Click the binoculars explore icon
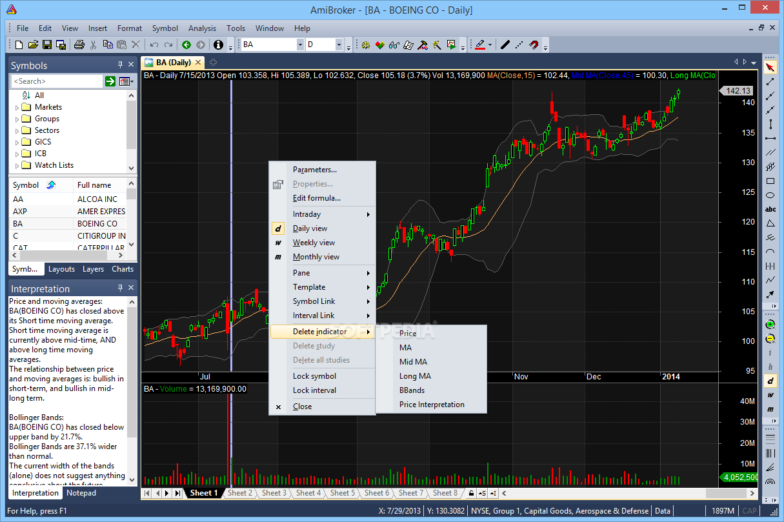The image size is (784, 522). [x=394, y=45]
